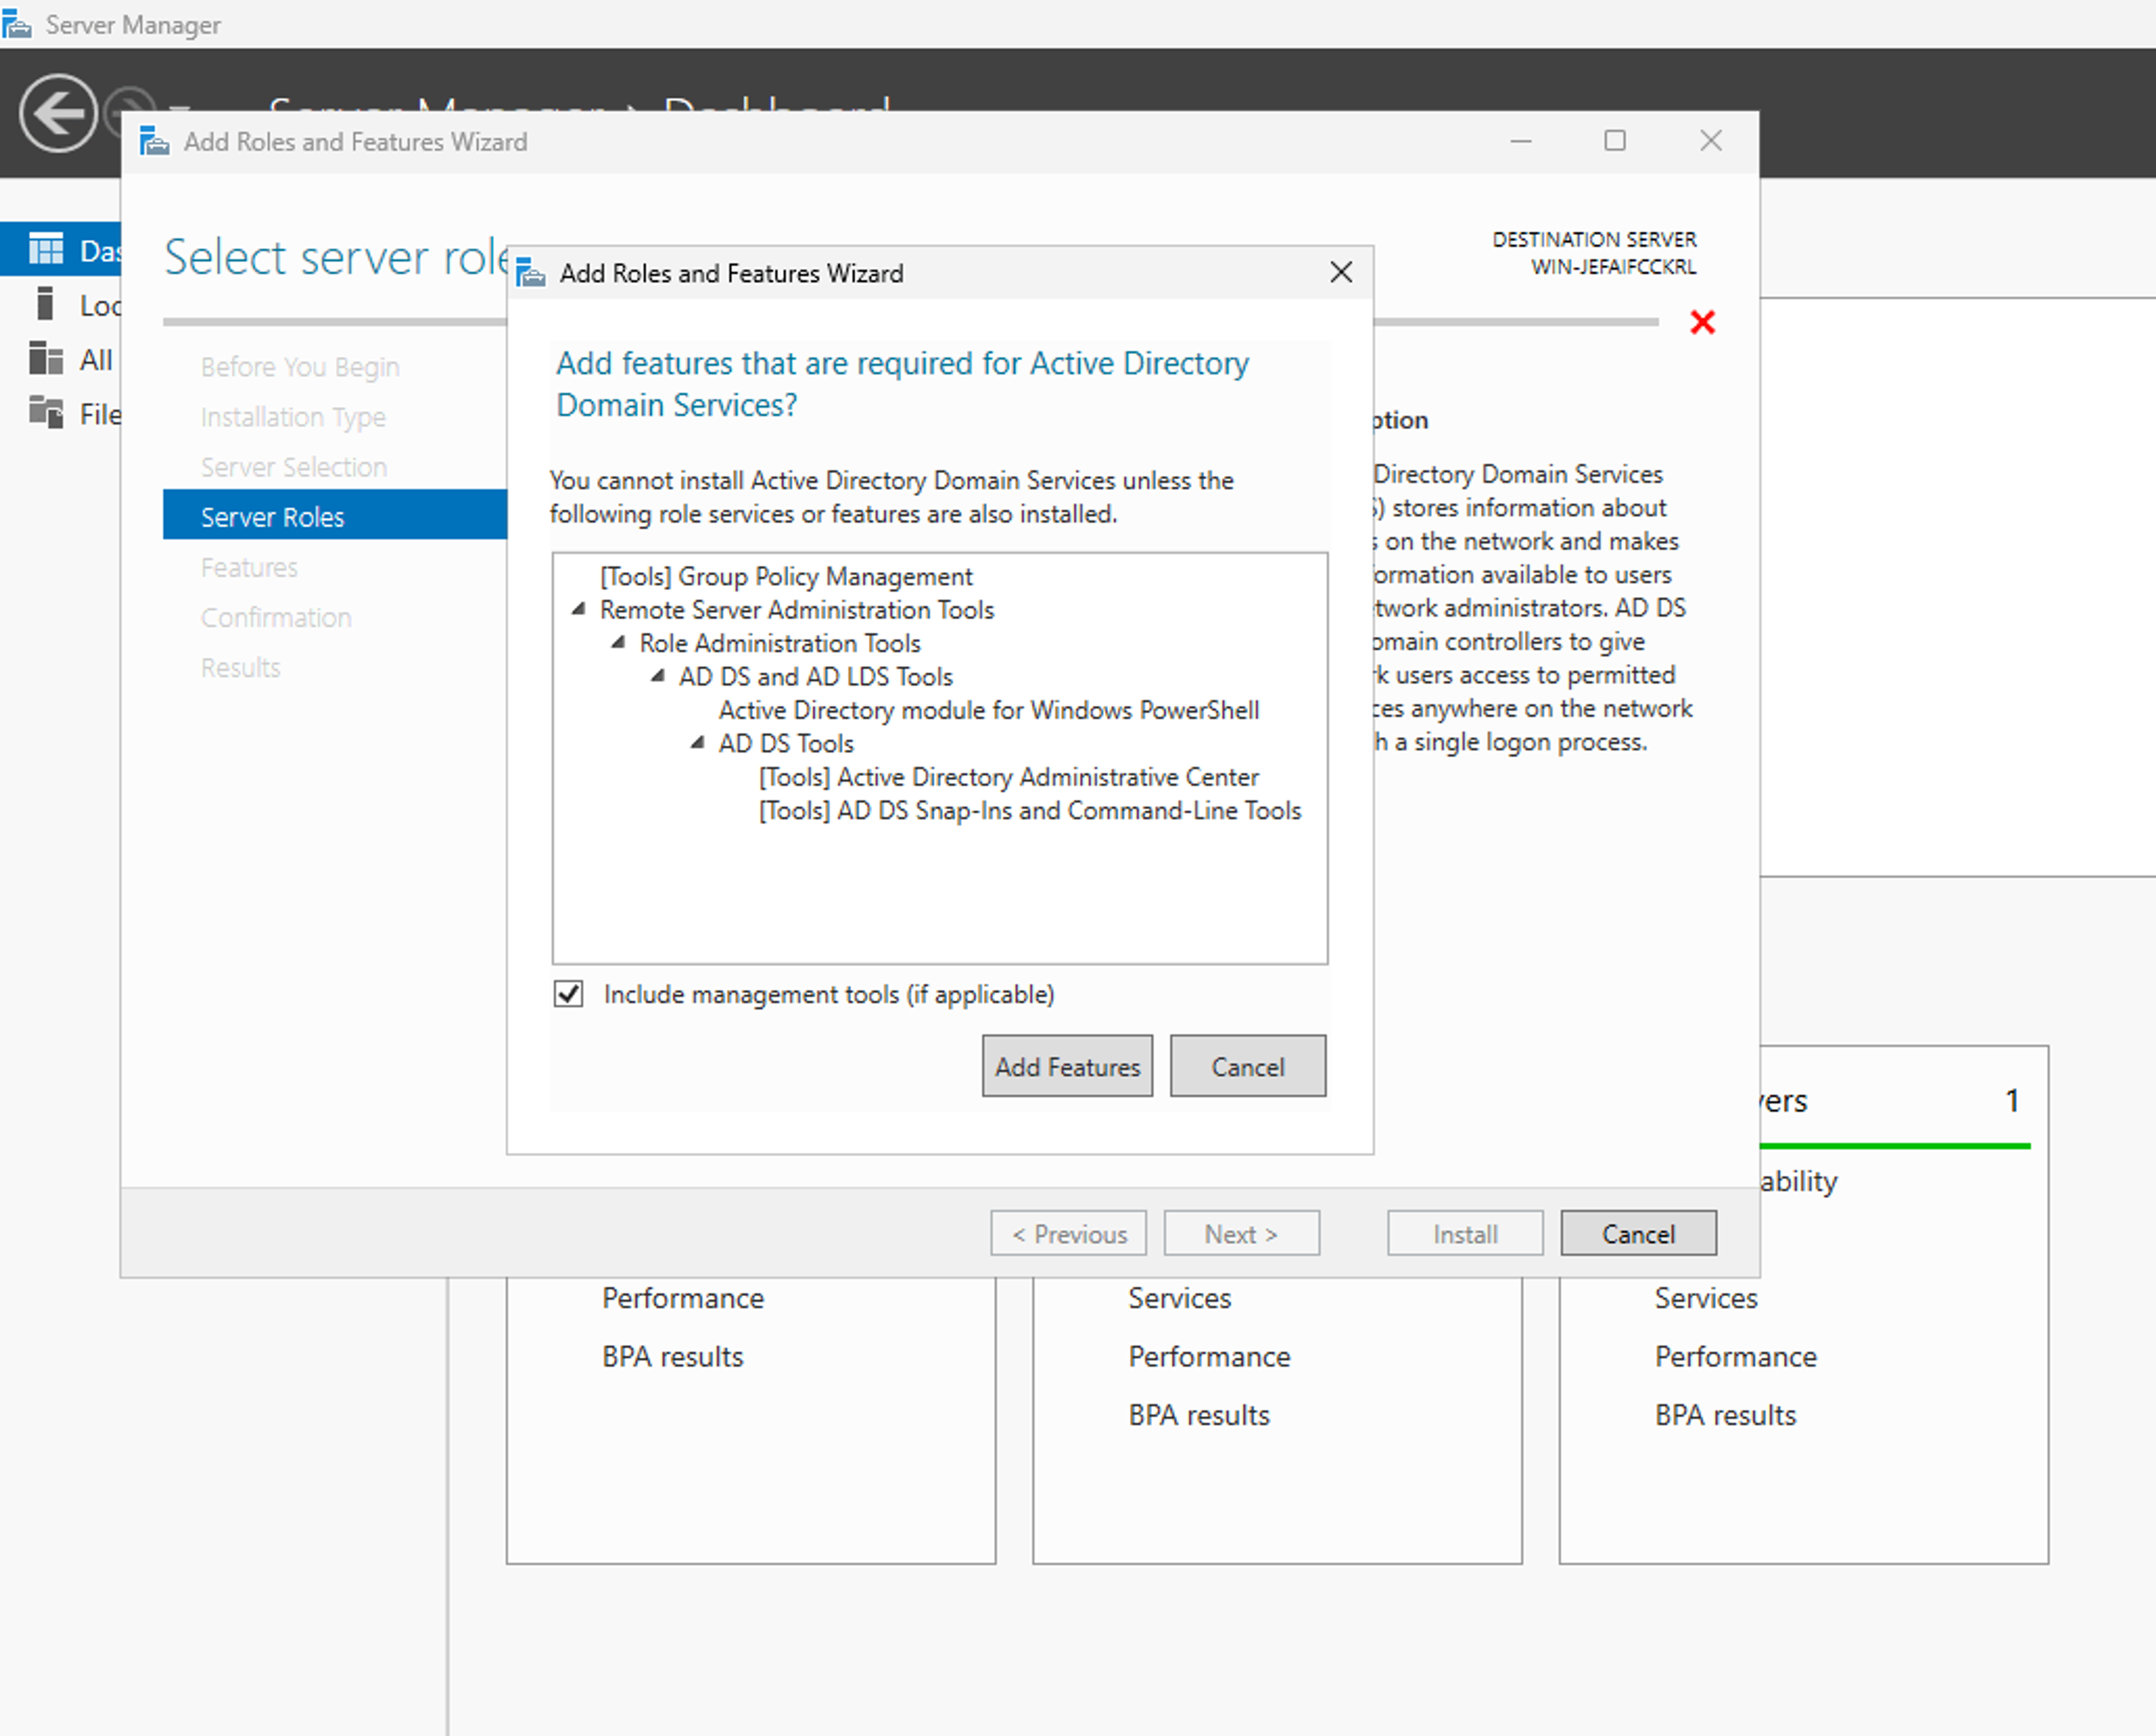
Task: Collapse AD DS and AD LDS Tools
Action: pyautogui.click(x=658, y=676)
